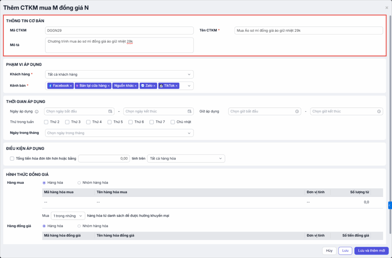Click Số lượng từ column header

(x=359, y=192)
